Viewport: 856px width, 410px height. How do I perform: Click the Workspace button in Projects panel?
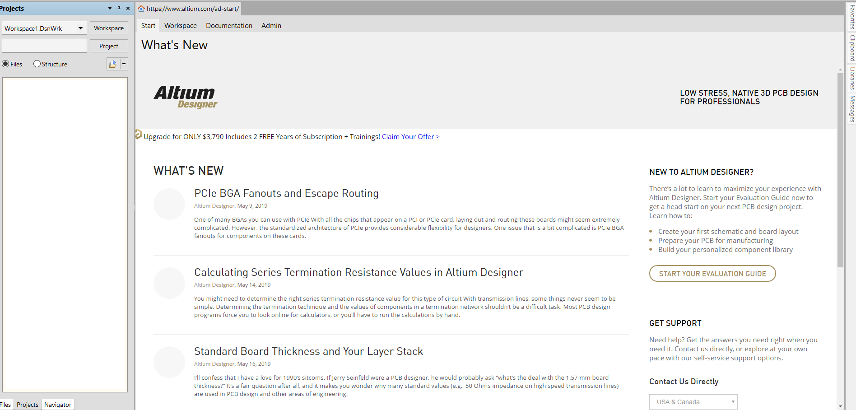click(x=109, y=28)
